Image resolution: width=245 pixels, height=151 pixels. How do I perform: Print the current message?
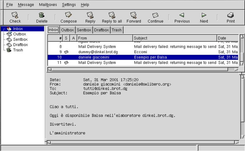coord(230,17)
